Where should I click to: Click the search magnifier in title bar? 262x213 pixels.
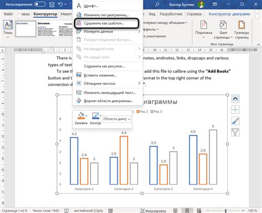(x=157, y=4)
